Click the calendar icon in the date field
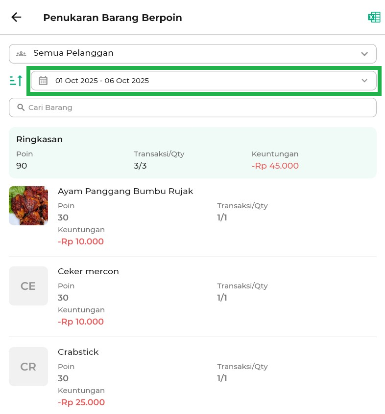 pos(43,81)
